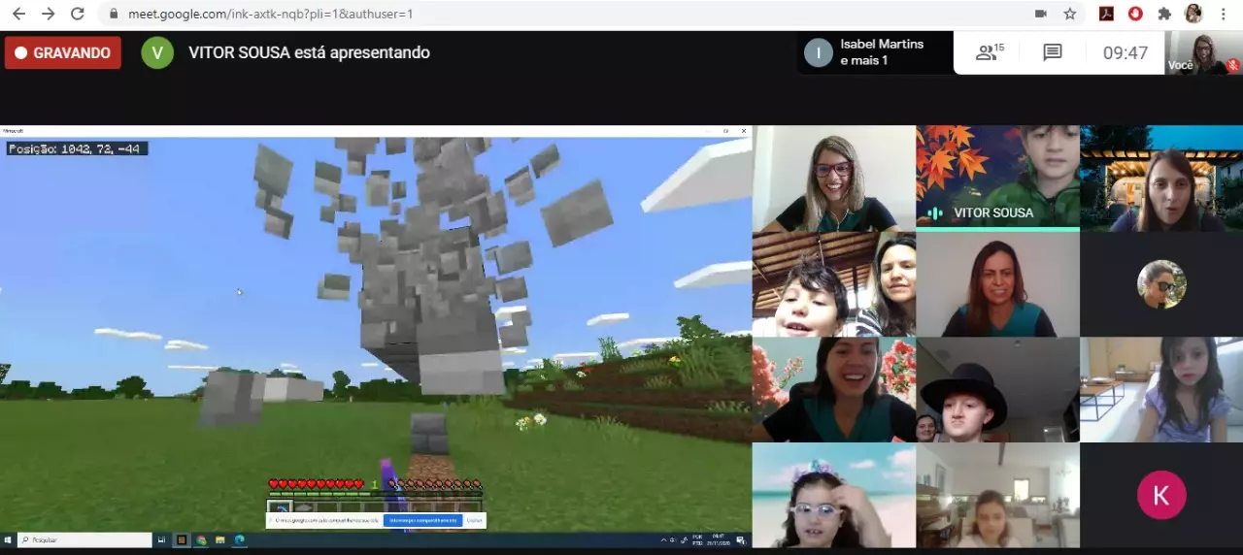This screenshot has width=1243, height=555.
Task: Click the red GRAVANDO recording indicator
Action: click(x=63, y=52)
